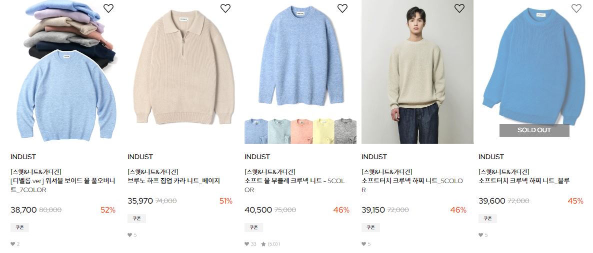593x253 pixels.
Task: Select the yellow knit color thumbnail
Action: 323,131
